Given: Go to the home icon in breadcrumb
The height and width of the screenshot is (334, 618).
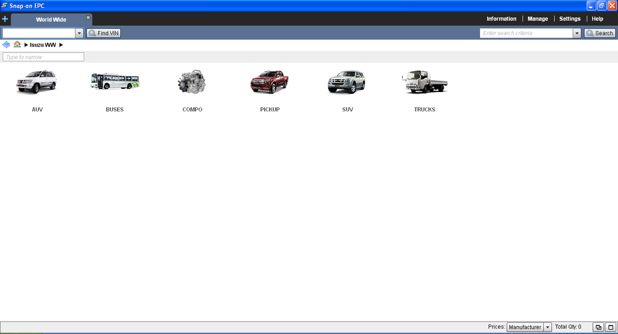Looking at the screenshot, I should [x=17, y=44].
